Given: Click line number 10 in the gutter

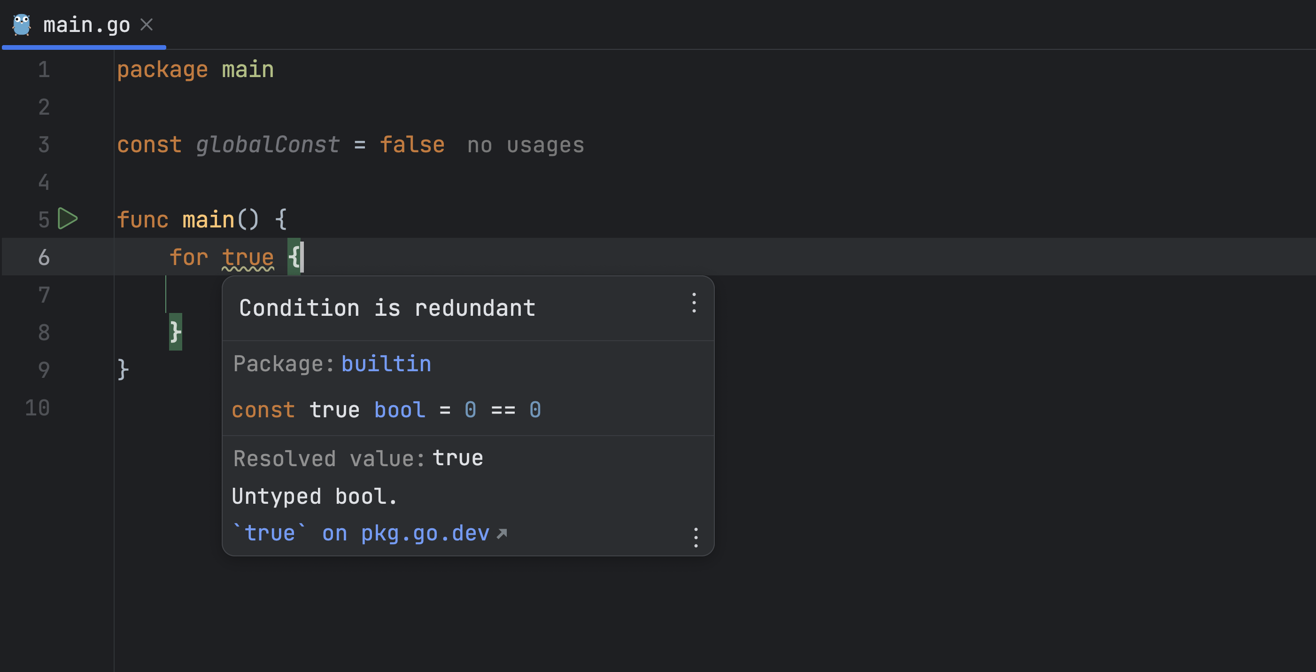Looking at the screenshot, I should tap(38, 408).
